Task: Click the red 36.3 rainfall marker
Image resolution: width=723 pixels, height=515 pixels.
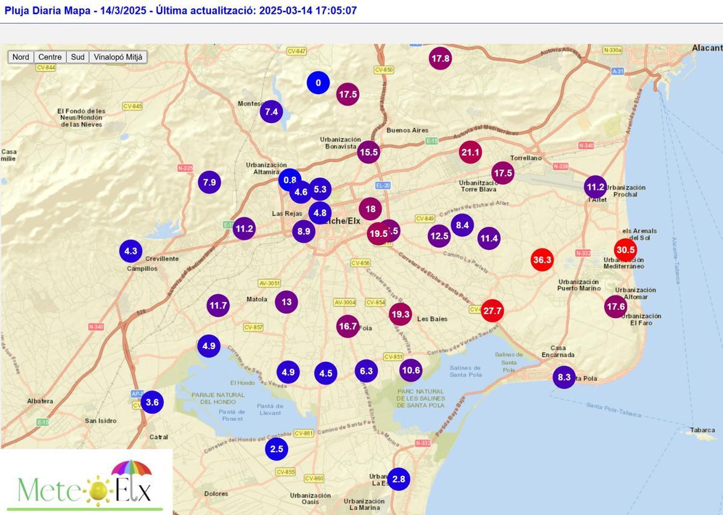Action: point(542,260)
